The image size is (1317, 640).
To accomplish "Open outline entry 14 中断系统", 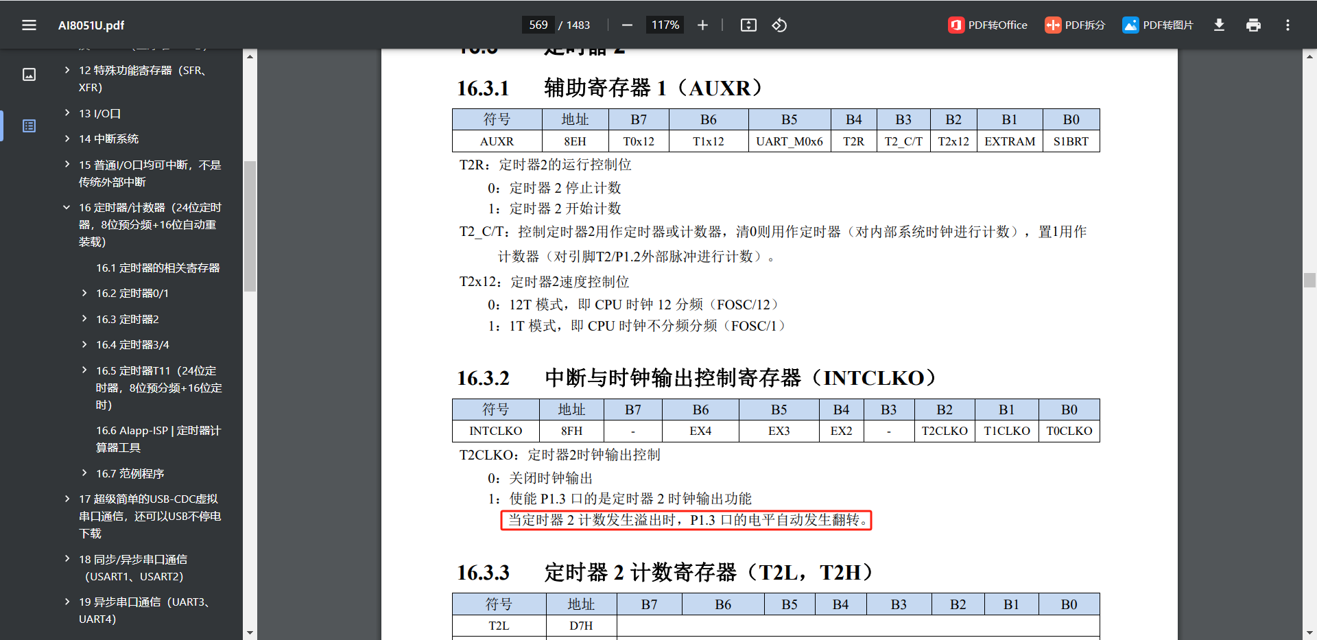I will (108, 139).
